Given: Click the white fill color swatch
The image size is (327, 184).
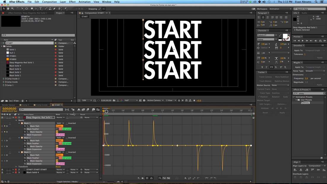Looking at the screenshot, I should [285, 36].
